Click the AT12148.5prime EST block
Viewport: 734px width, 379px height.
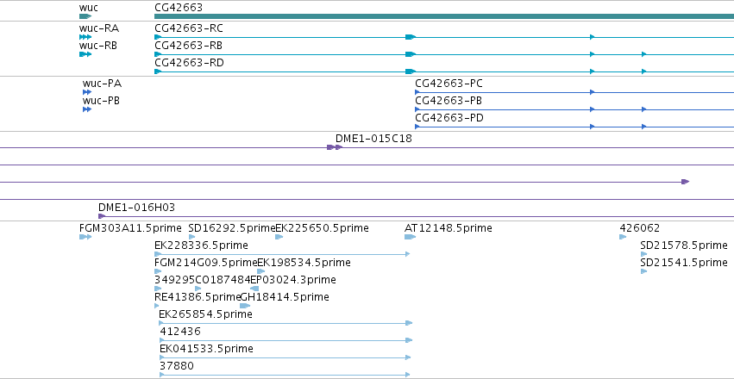pyautogui.click(x=410, y=237)
